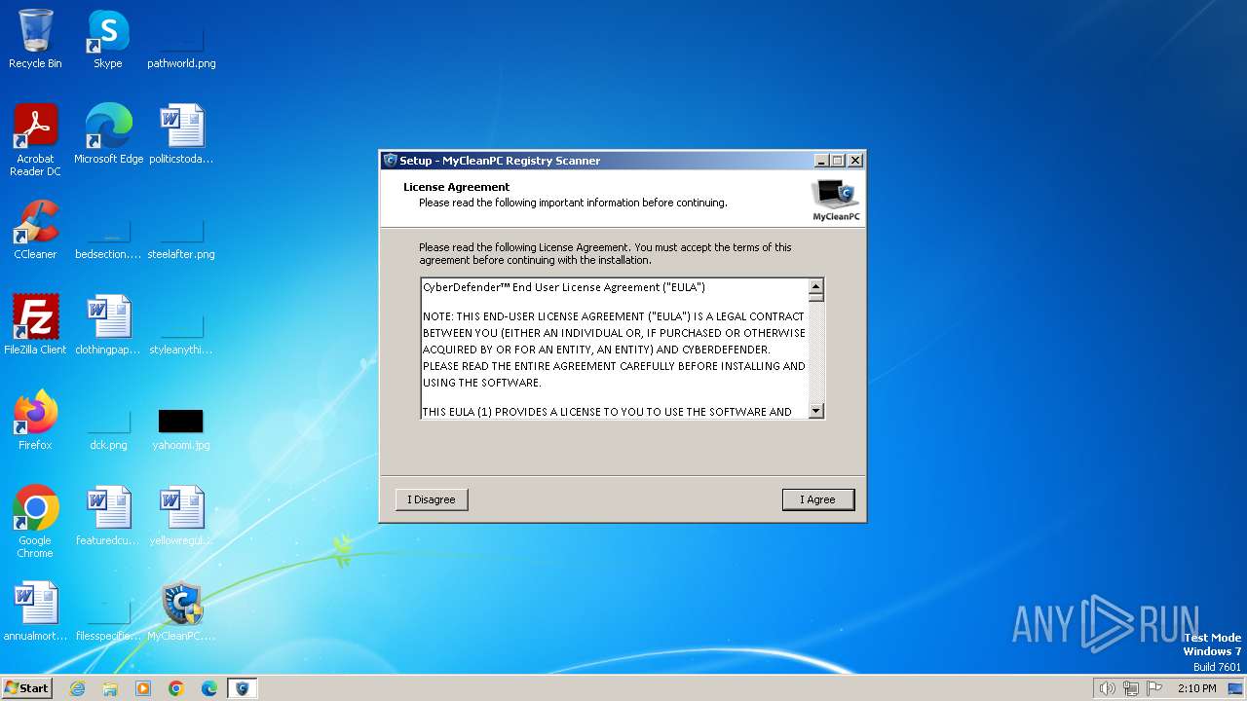Viewport: 1247px width, 701px height.
Task: Open the Start menu
Action: (x=26, y=688)
